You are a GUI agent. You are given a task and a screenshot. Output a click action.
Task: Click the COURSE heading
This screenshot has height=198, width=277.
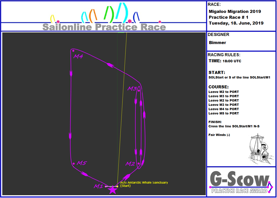click(218, 87)
